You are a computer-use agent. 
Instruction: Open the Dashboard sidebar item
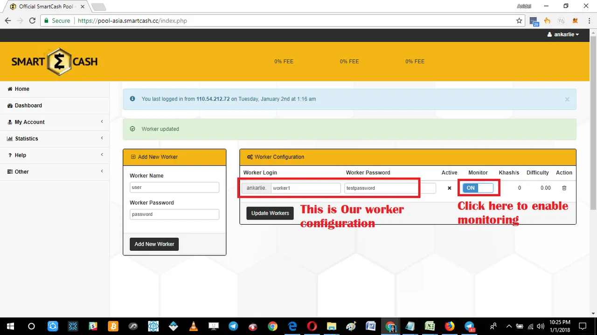pyautogui.click(x=55, y=106)
